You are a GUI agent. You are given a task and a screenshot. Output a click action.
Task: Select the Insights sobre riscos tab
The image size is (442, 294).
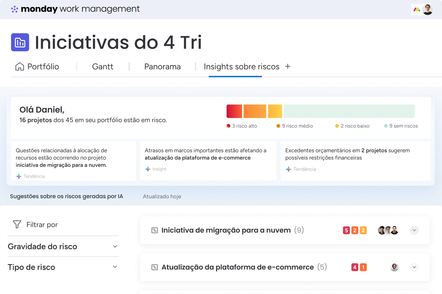[242, 67]
